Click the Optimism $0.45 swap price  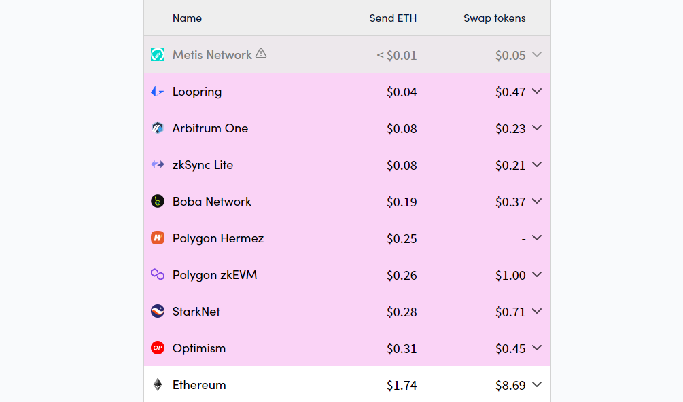coord(510,348)
